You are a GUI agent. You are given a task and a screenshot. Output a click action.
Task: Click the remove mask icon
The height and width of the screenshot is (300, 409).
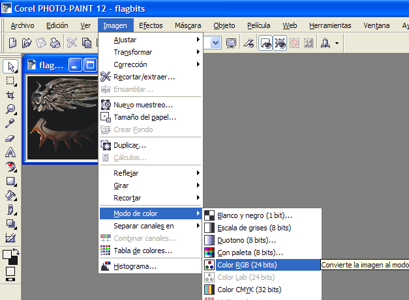294,43
